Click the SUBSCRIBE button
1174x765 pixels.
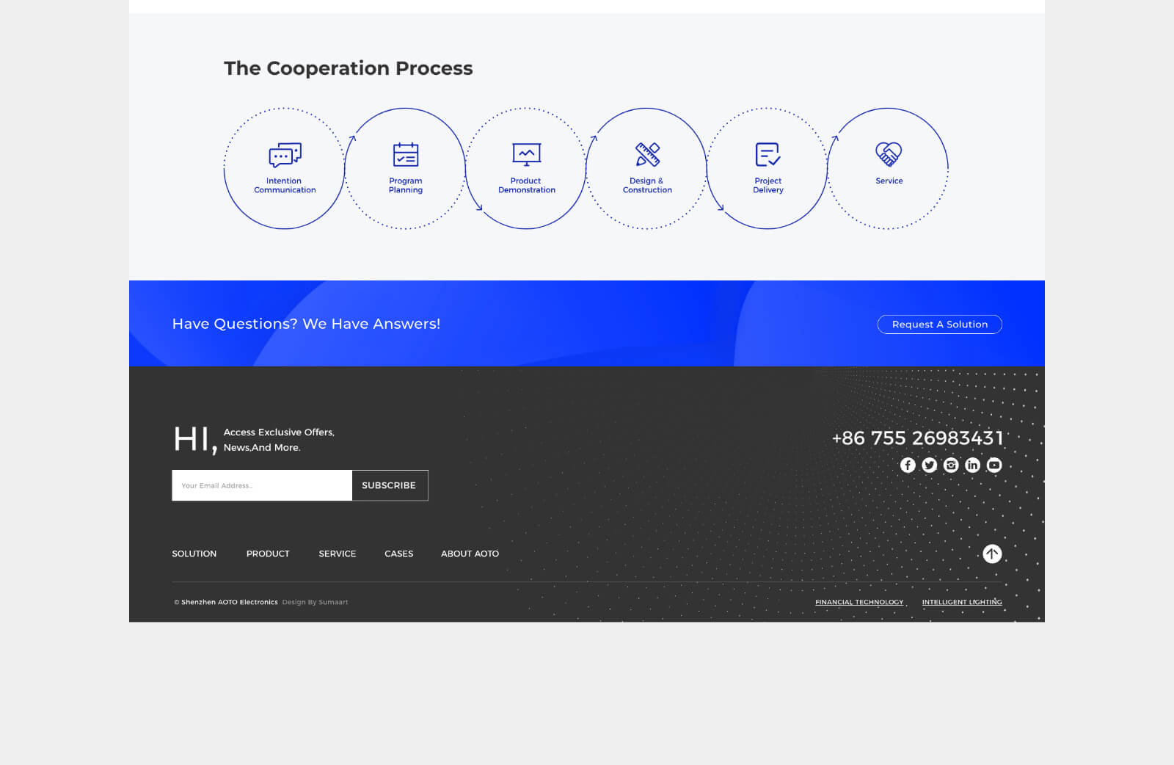(389, 485)
